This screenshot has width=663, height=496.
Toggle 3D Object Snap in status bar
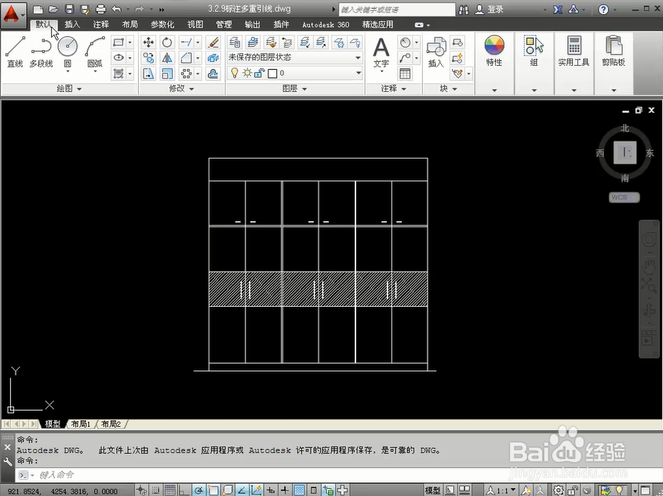click(x=227, y=490)
